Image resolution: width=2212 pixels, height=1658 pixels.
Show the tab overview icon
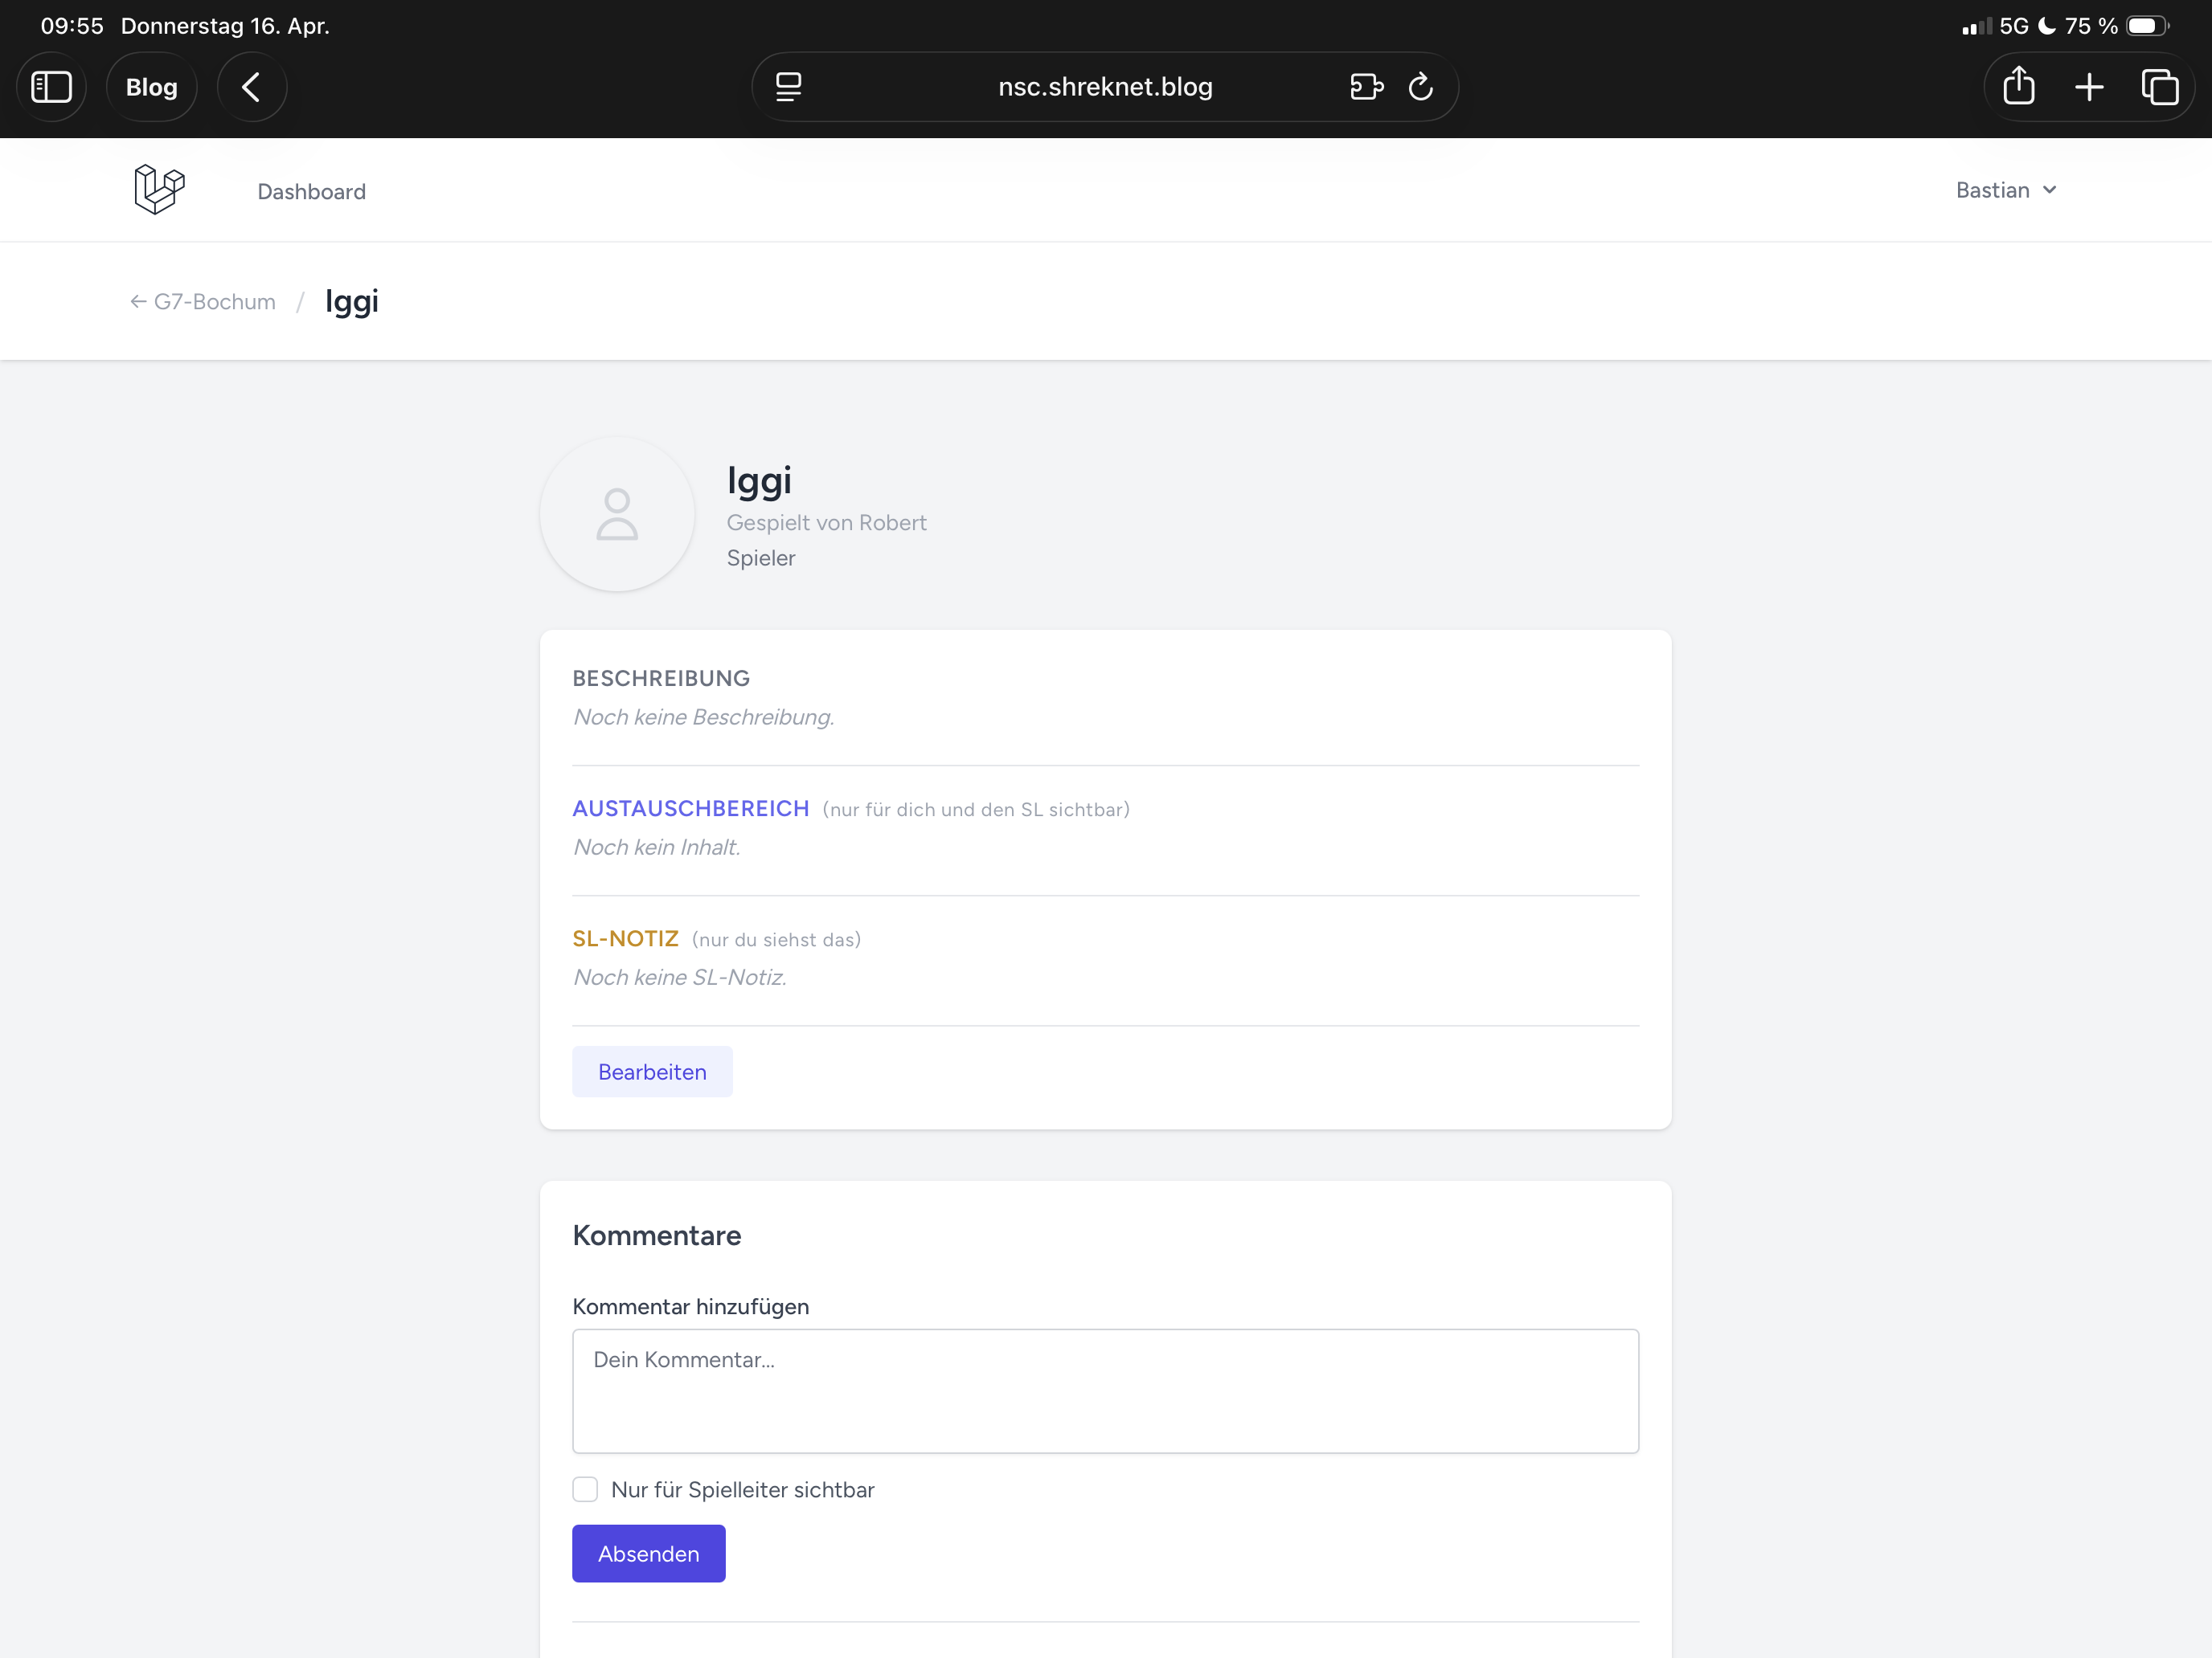pos(2159,87)
